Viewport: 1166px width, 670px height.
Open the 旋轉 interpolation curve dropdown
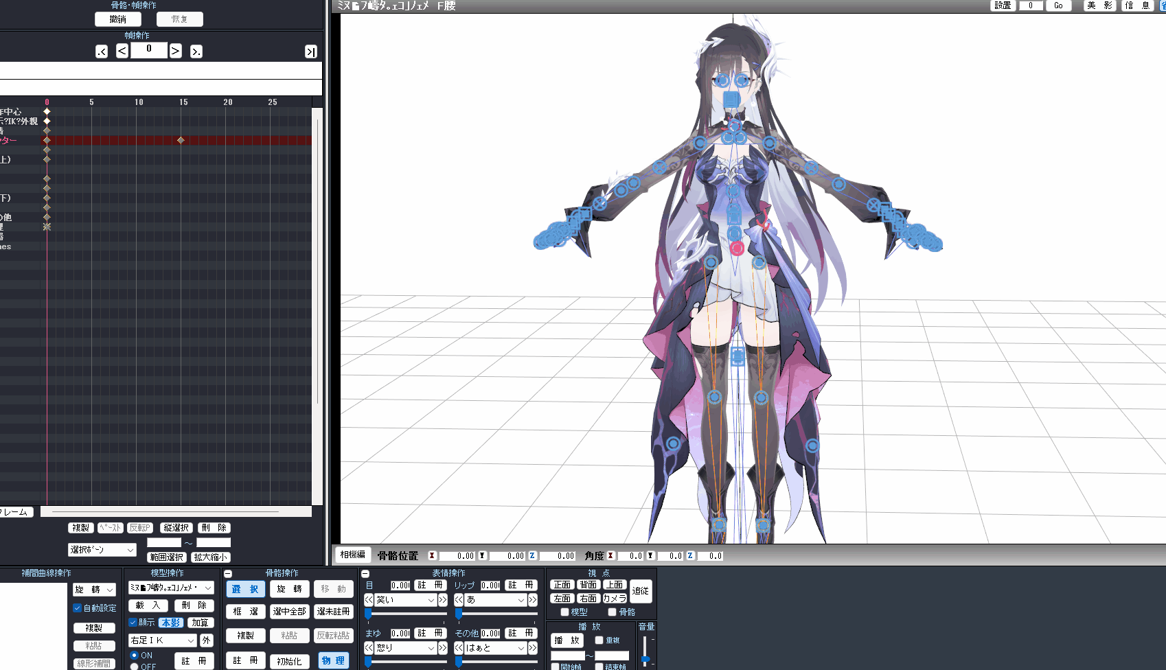click(94, 590)
